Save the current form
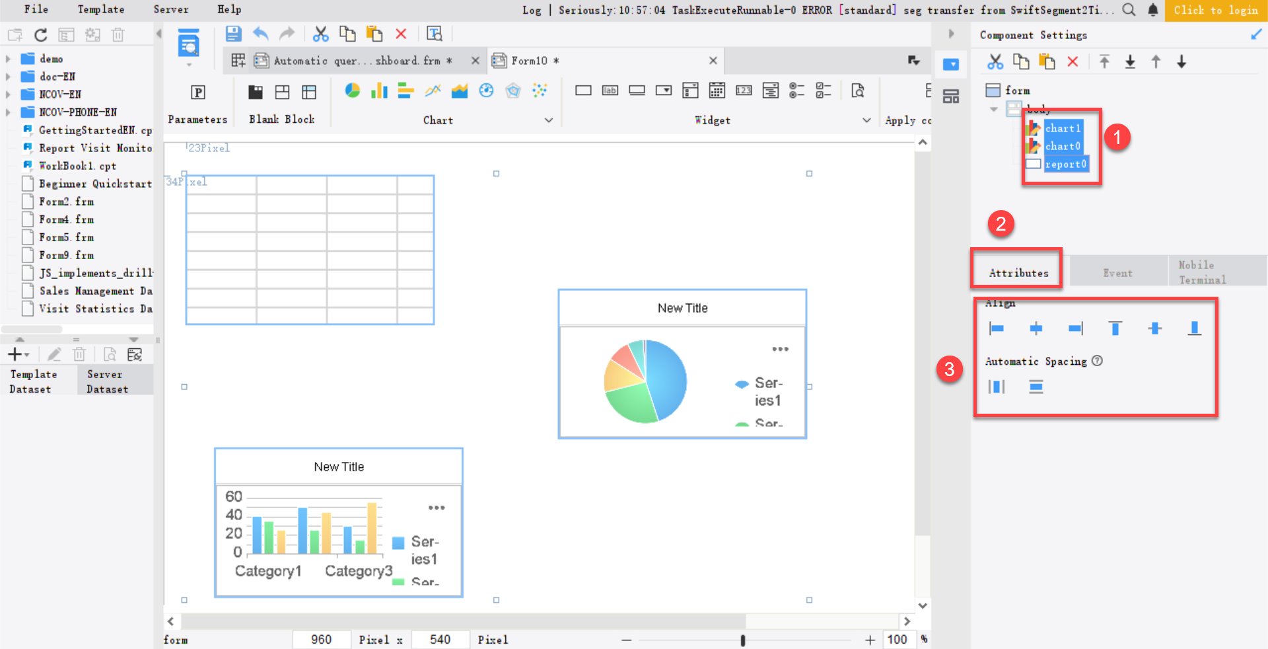Screen dimensions: 1268x649 pyautogui.click(x=233, y=34)
